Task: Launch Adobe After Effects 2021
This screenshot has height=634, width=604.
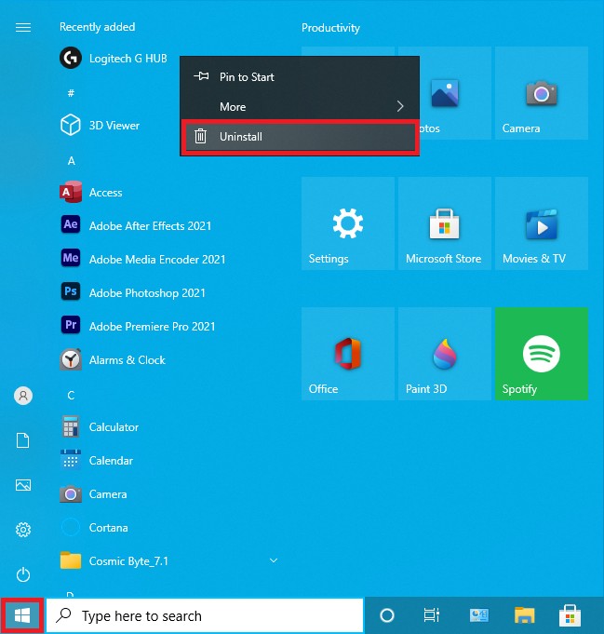Action: pos(136,225)
